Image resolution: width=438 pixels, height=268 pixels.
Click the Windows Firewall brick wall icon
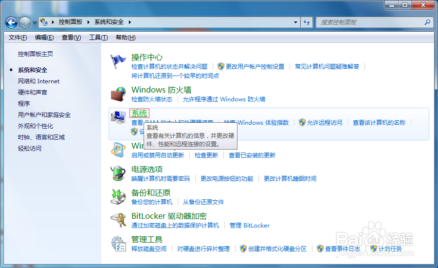coord(118,94)
